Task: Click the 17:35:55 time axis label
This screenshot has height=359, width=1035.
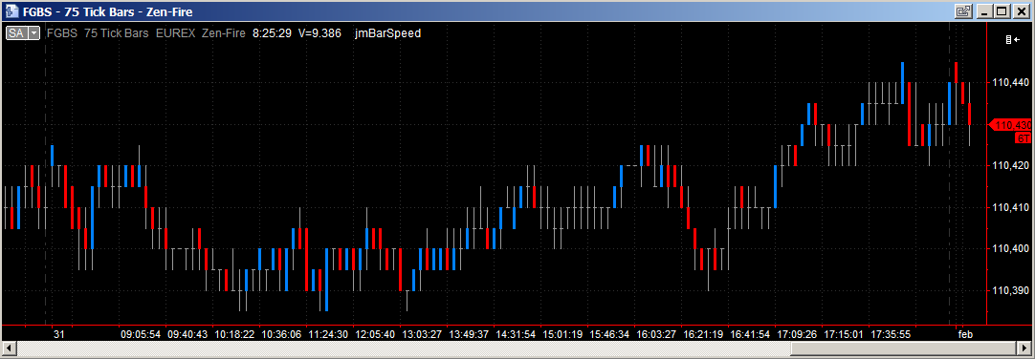Action: click(x=891, y=334)
